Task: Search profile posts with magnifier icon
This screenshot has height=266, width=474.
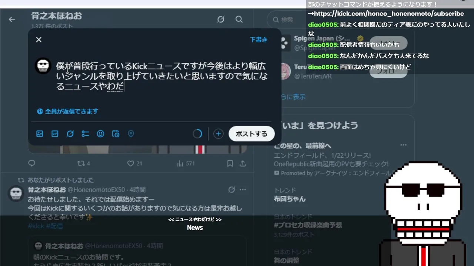Action: coord(239,19)
